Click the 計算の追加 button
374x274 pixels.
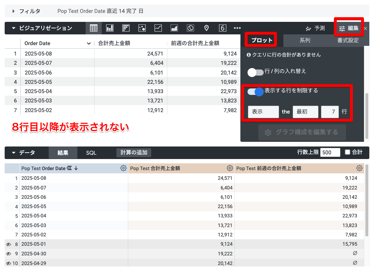click(134, 153)
